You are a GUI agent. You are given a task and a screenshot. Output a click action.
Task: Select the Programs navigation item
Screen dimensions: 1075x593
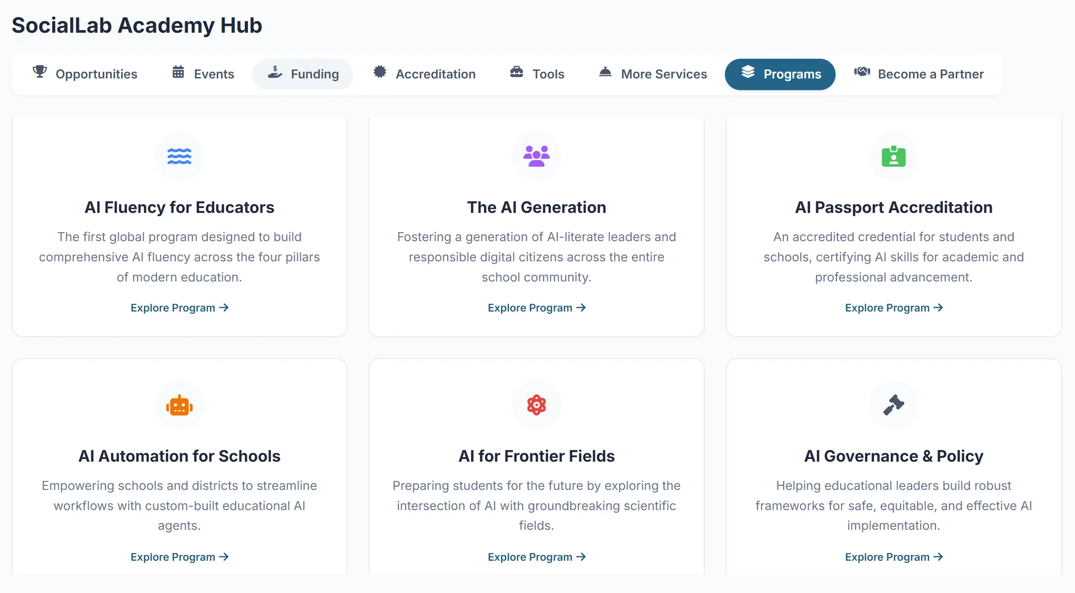pyautogui.click(x=780, y=74)
